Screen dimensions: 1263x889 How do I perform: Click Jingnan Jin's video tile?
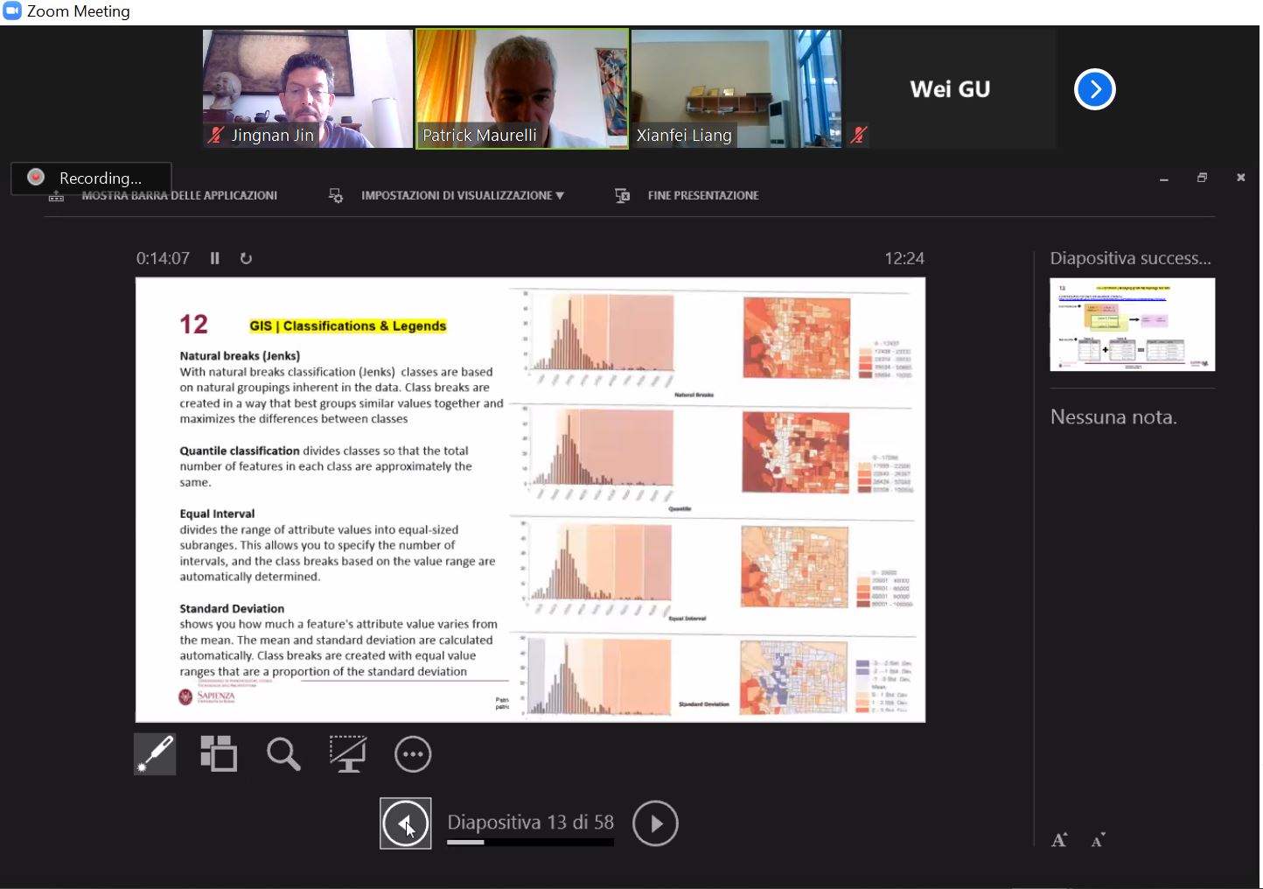(x=307, y=88)
